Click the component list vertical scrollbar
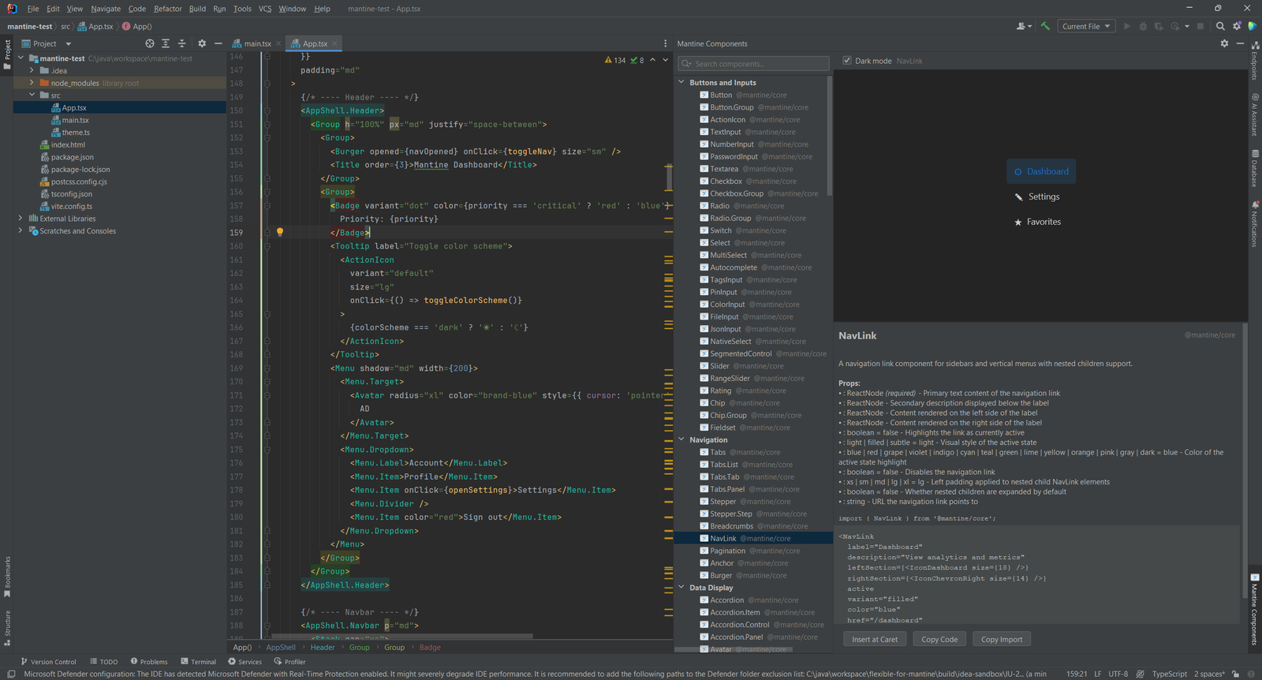 829,136
